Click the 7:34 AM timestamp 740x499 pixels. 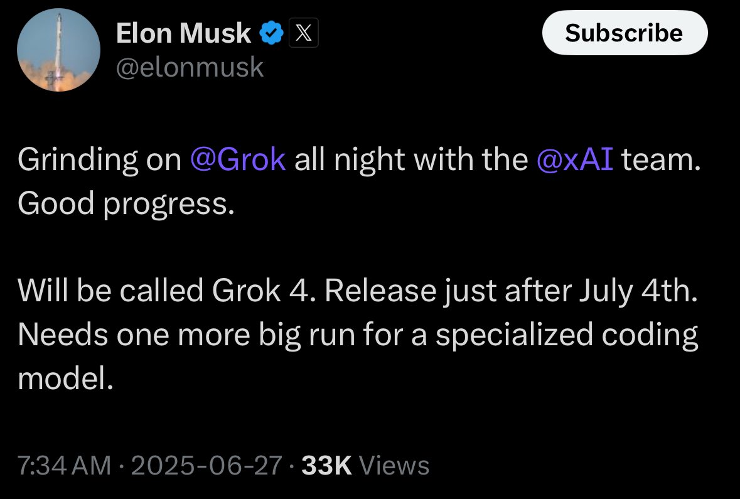(65, 466)
